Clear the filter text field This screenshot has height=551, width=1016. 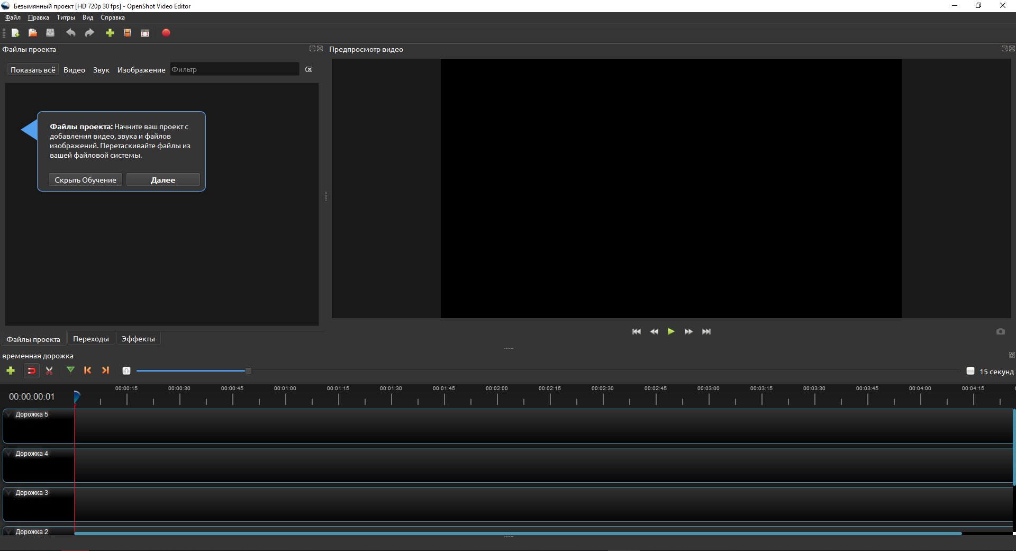[x=309, y=69]
